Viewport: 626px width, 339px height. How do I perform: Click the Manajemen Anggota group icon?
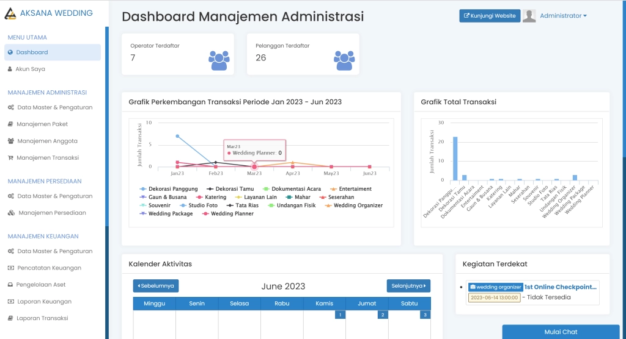11,141
